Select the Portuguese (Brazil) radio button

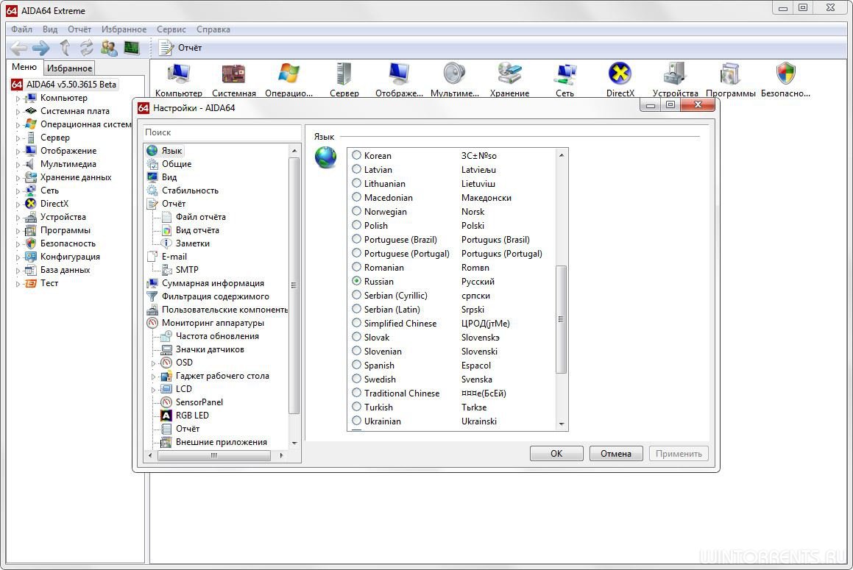pyautogui.click(x=356, y=239)
